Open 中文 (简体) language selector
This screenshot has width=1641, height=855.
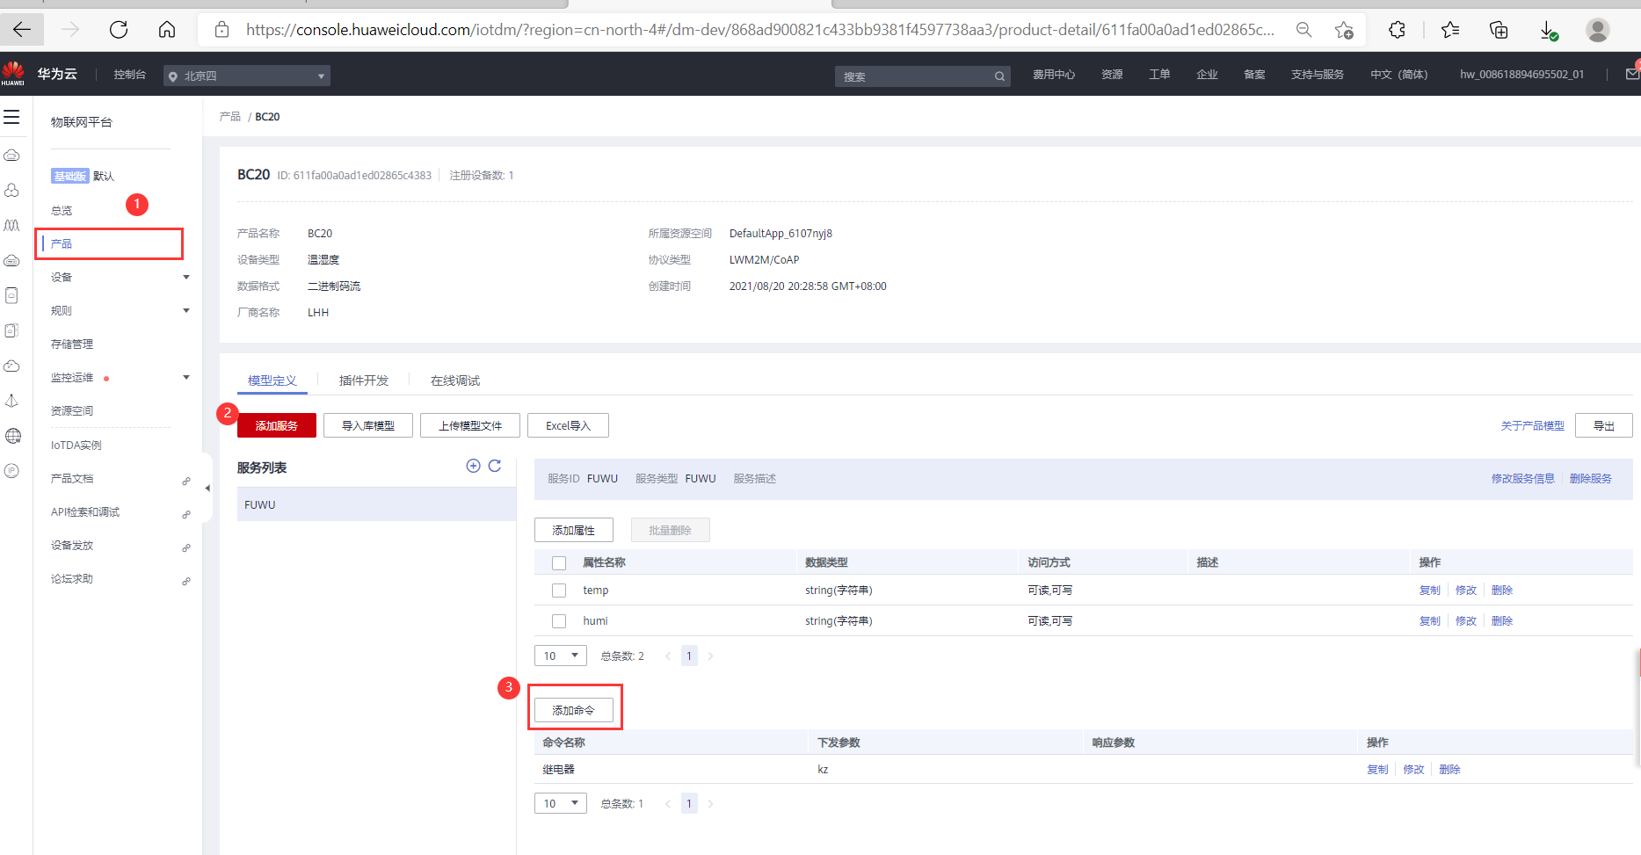(x=1399, y=75)
